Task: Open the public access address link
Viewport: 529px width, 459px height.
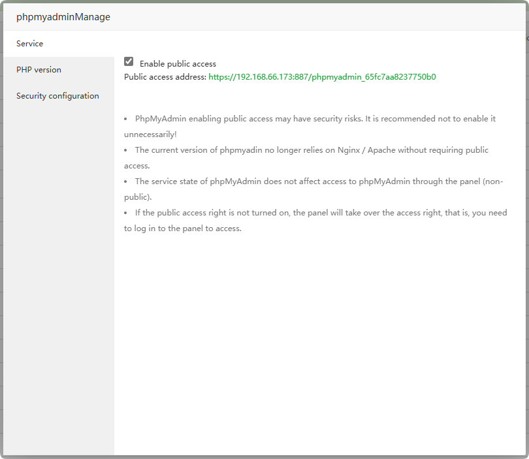Action: pos(322,77)
